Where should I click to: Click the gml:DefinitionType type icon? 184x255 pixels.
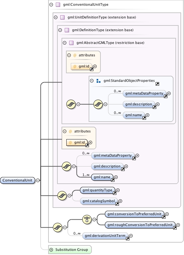pyautogui.click(x=67, y=30)
